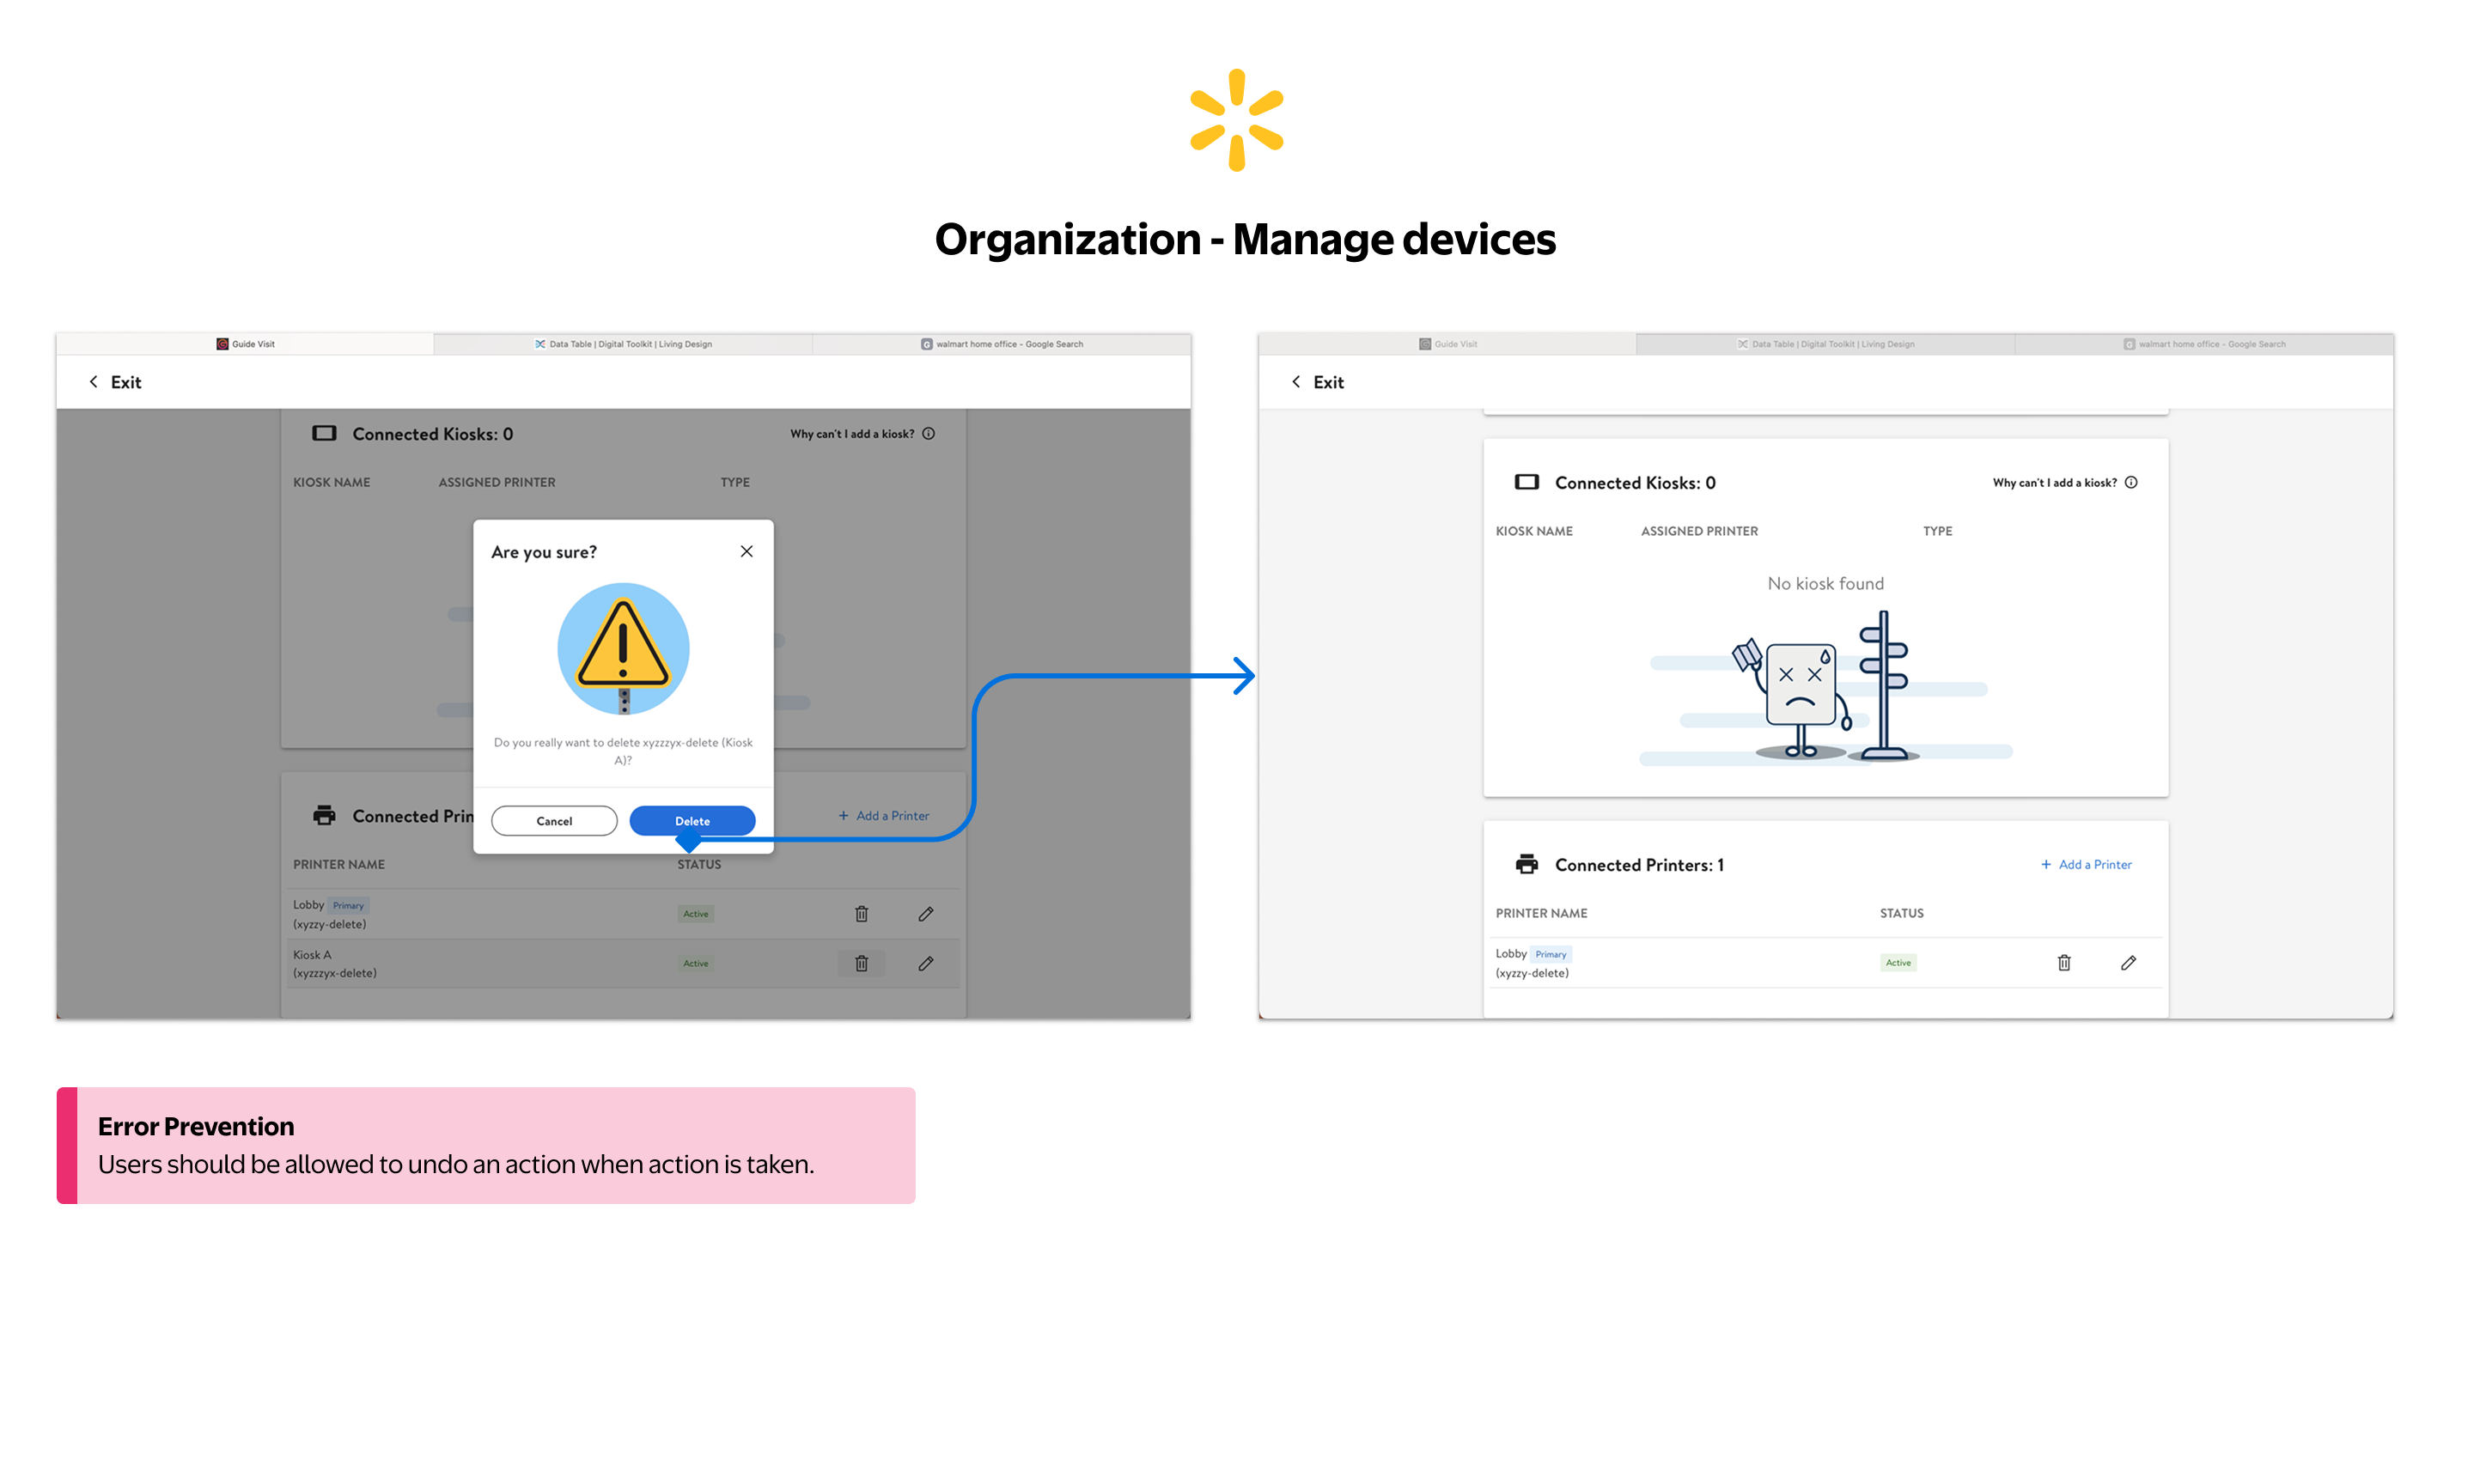Image resolution: width=2474 pixels, height=1484 pixels.
Task: Click 'Error Prevention' heading in pink note
Action: pos(196,1127)
